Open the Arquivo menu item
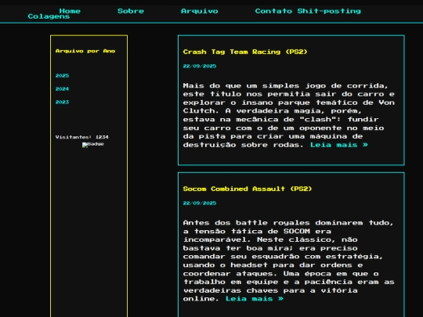The width and height of the screenshot is (423, 317). (200, 11)
